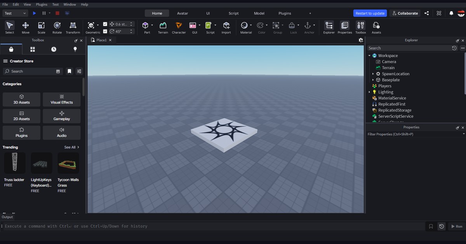Click the Collaborate button
Screen dimensions: 466x244
pos(405,13)
